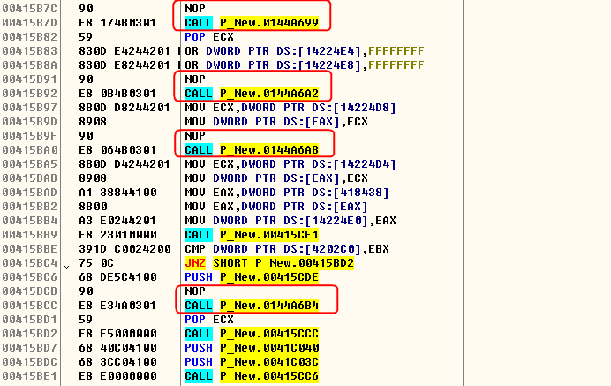Select the POP ECX line at 00415BD1
The height and width of the screenshot is (386, 611).
coord(209,320)
